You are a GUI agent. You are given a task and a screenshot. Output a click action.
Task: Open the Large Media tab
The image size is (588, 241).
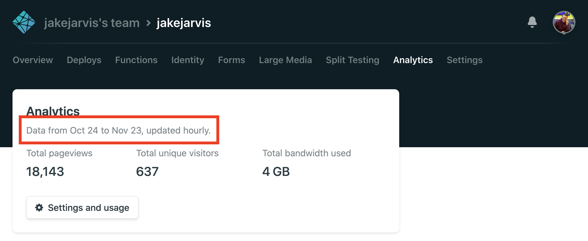click(285, 60)
